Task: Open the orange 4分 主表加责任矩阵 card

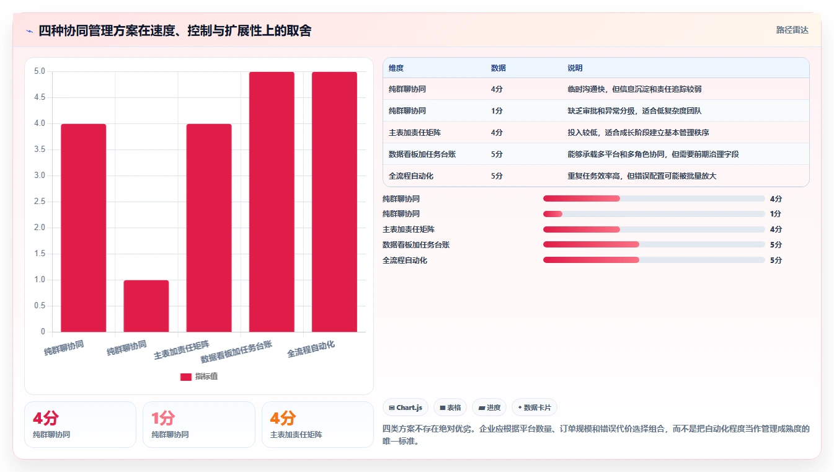Action: coord(317,424)
